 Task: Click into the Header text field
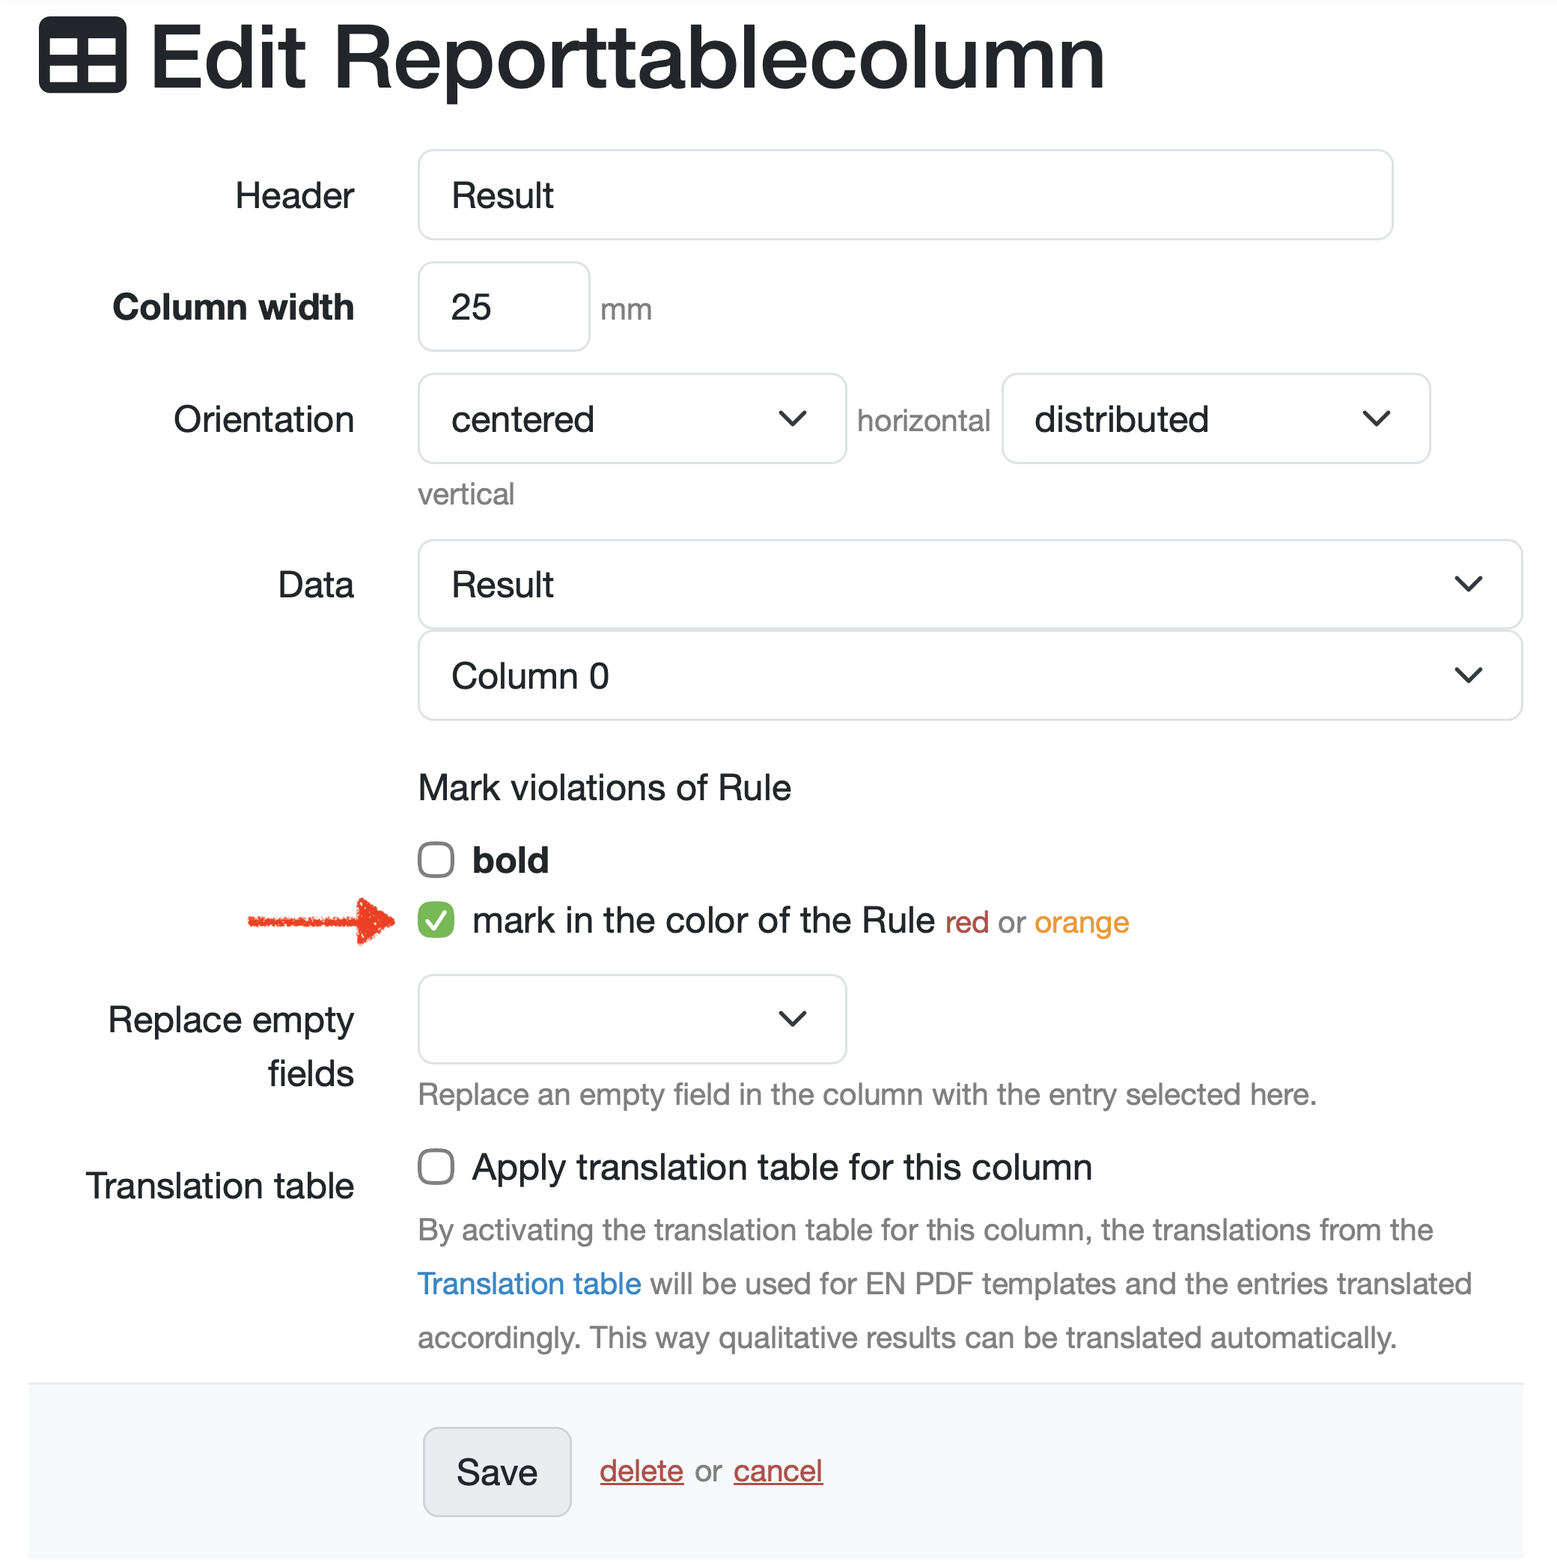[904, 195]
